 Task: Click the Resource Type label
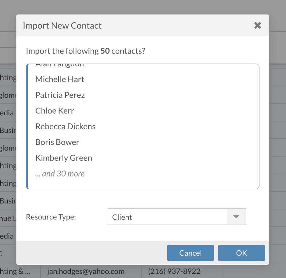tap(51, 217)
